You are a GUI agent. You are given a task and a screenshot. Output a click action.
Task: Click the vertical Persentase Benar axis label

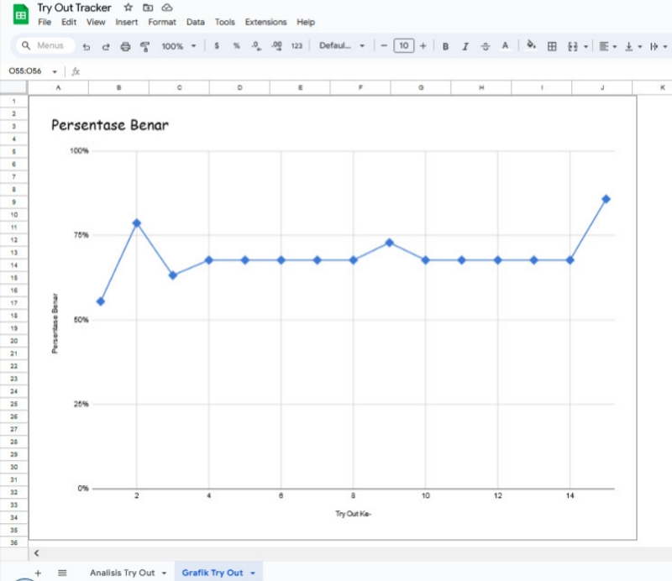pyautogui.click(x=55, y=323)
